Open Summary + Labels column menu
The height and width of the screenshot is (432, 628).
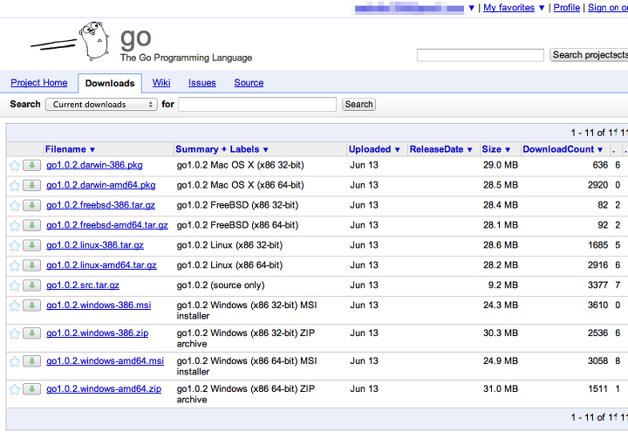coord(222,149)
